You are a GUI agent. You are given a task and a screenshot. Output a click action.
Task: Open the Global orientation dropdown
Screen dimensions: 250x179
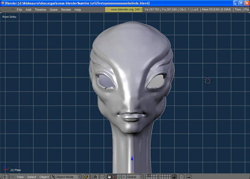click(x=135, y=177)
